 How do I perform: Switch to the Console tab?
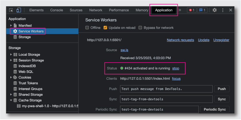56,10
